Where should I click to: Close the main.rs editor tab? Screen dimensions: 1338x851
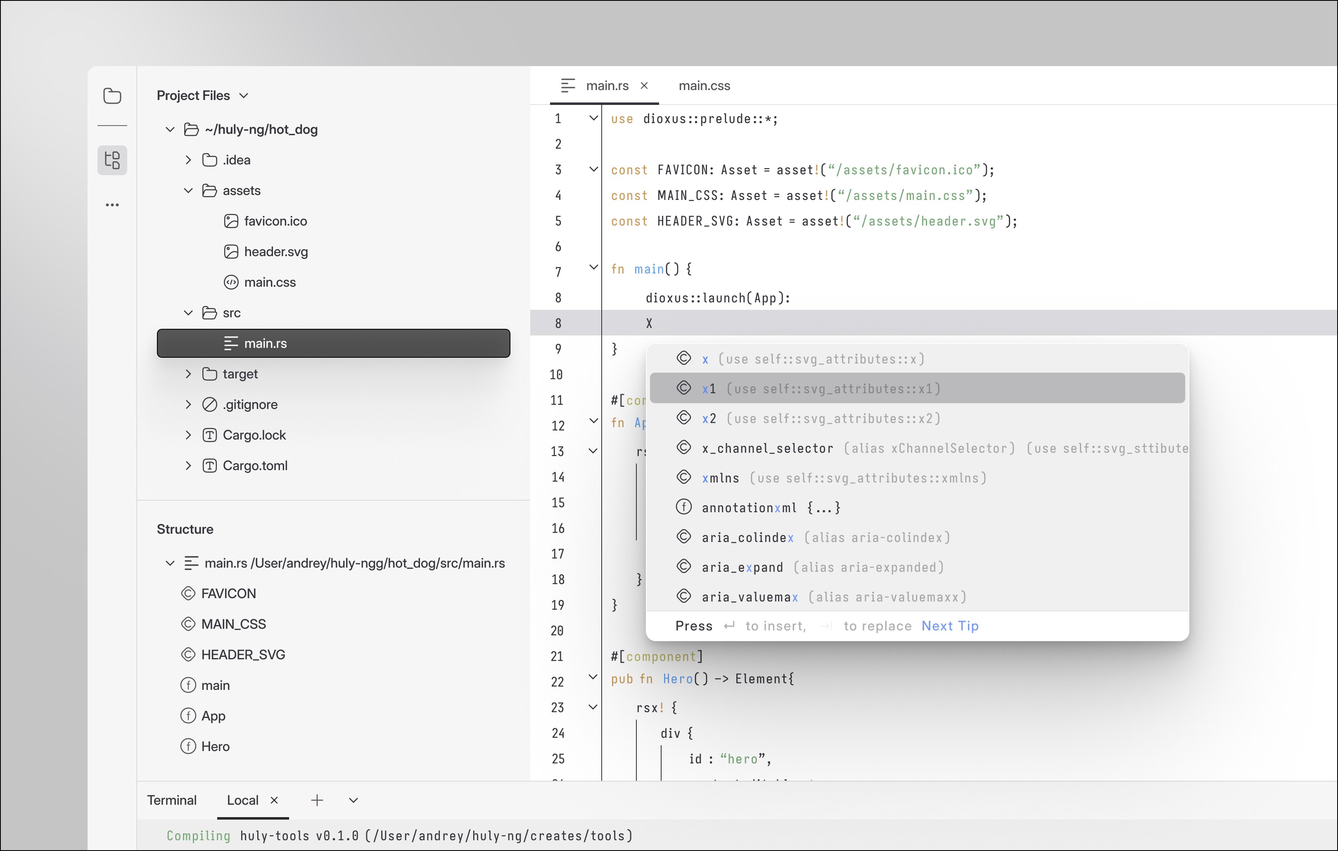coord(644,86)
